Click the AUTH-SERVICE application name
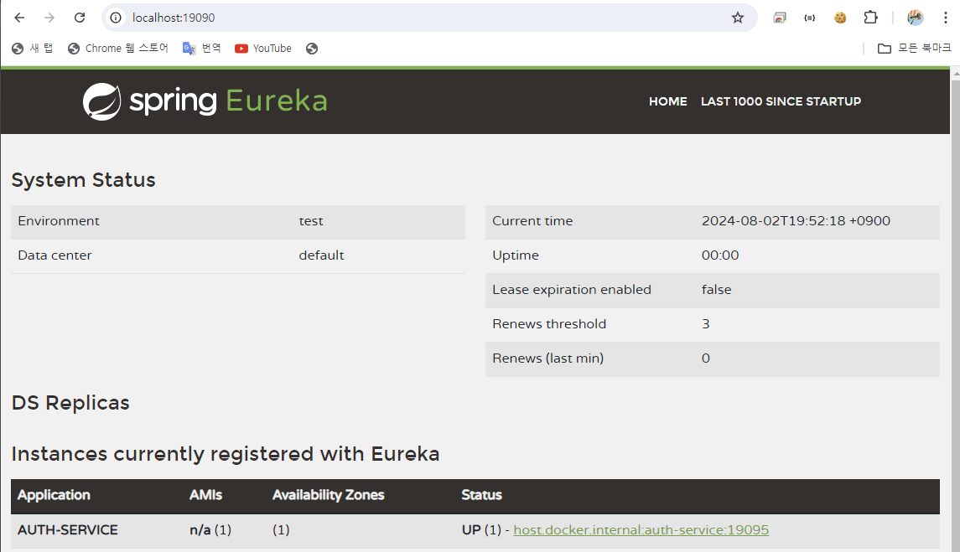This screenshot has width=960, height=552. (x=67, y=530)
